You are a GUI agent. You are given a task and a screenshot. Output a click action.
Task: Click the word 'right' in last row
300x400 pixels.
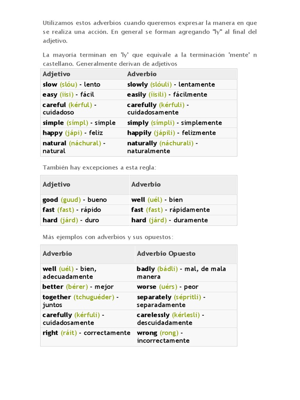[x=50, y=333]
